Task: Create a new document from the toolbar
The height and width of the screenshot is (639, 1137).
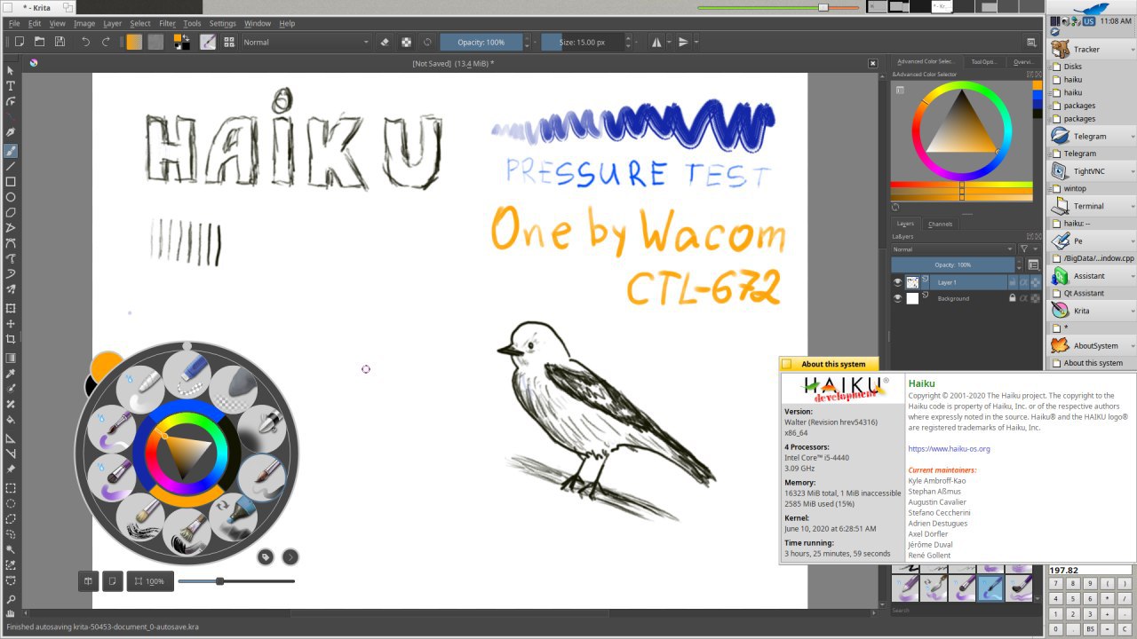Action: pyautogui.click(x=19, y=42)
